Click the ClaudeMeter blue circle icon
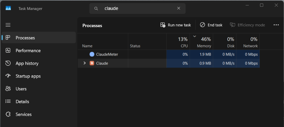This screenshot has width=284, height=127. click(92, 54)
